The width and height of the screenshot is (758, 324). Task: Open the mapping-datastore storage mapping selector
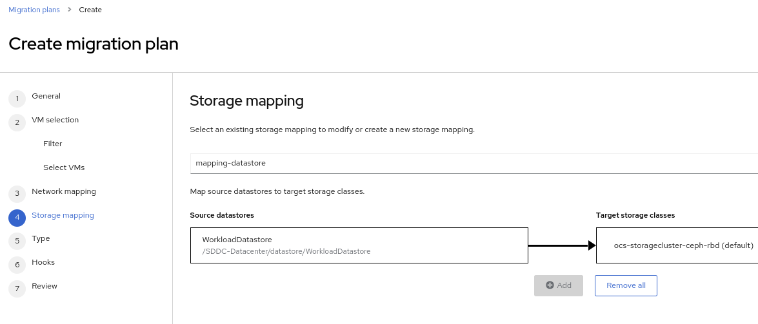(474, 163)
